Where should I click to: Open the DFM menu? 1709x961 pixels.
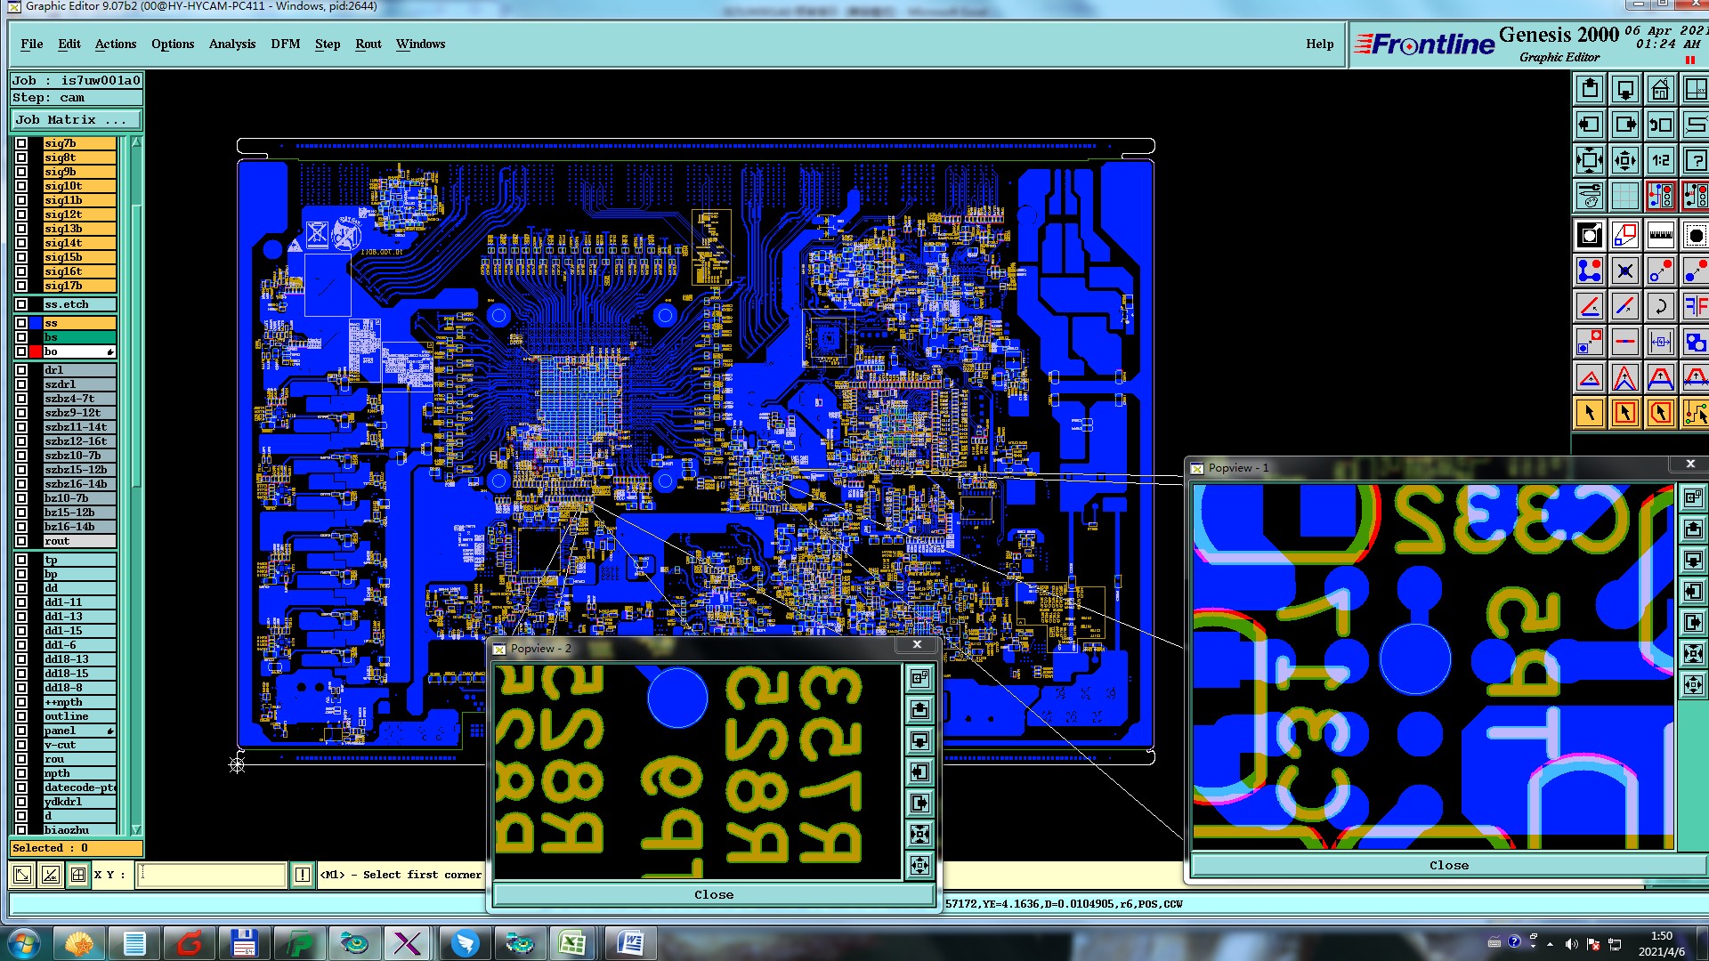pos(286,44)
